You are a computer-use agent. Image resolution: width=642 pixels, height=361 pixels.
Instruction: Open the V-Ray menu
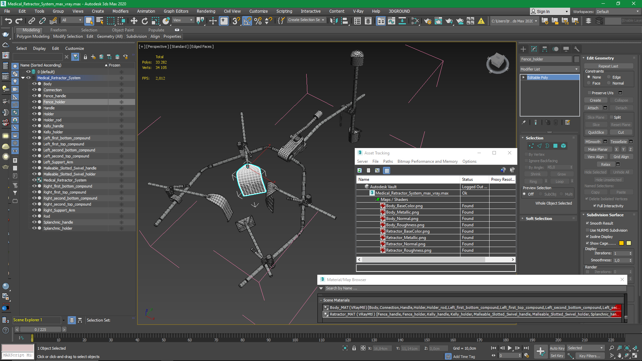pyautogui.click(x=358, y=11)
